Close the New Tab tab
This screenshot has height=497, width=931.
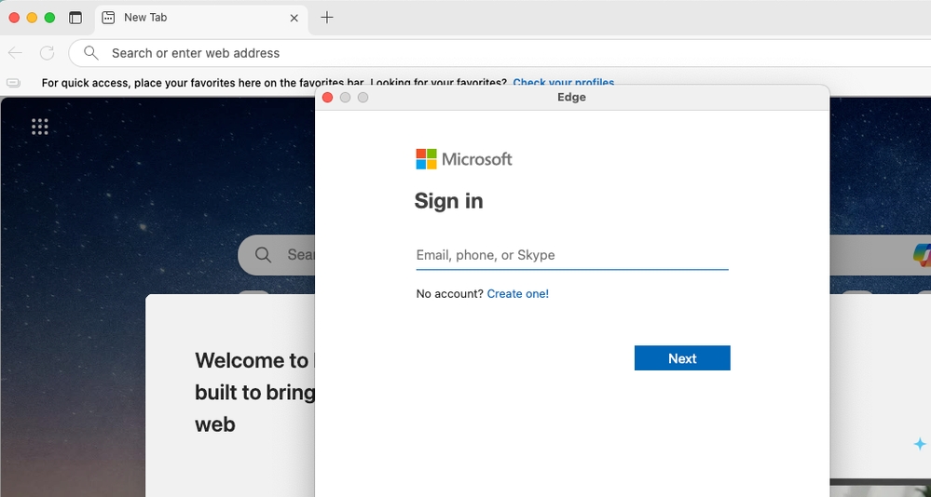tap(294, 18)
